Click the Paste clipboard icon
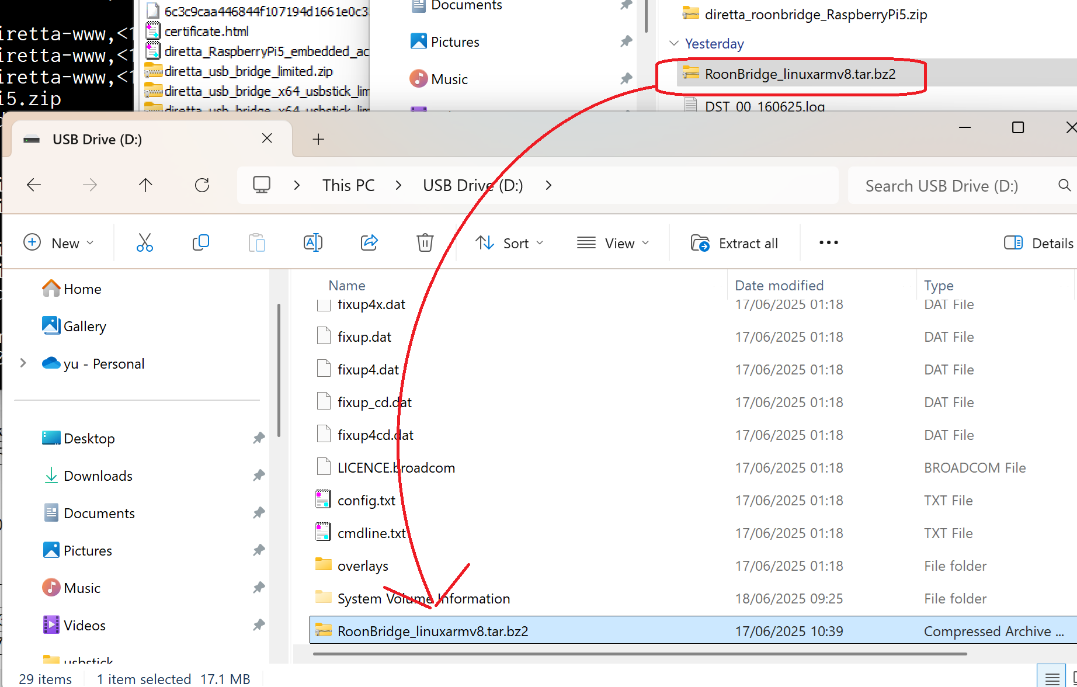Screen dimensions: 1077x687 click(x=256, y=243)
